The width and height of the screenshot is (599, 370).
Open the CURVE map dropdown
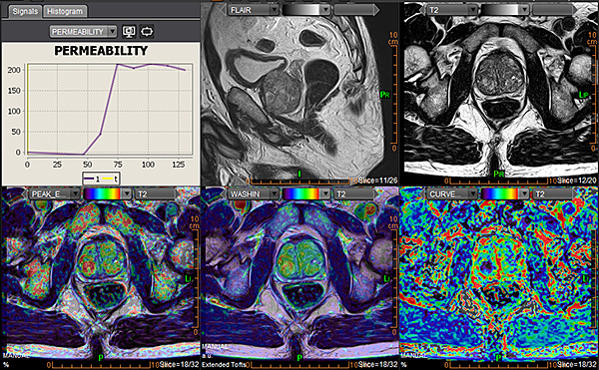coord(452,194)
